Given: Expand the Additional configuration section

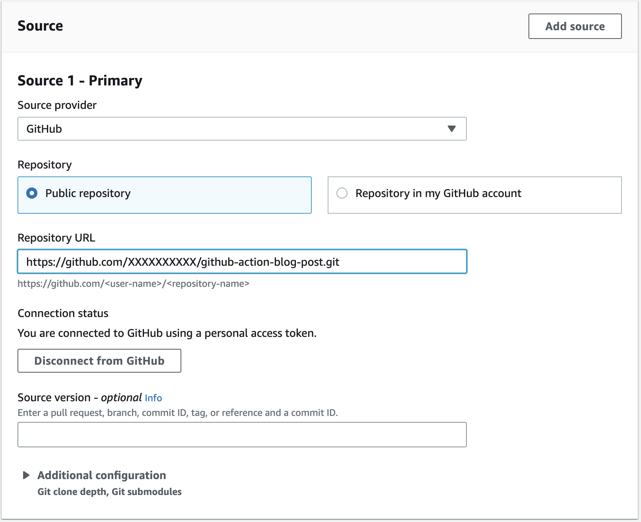Looking at the screenshot, I should (101, 475).
